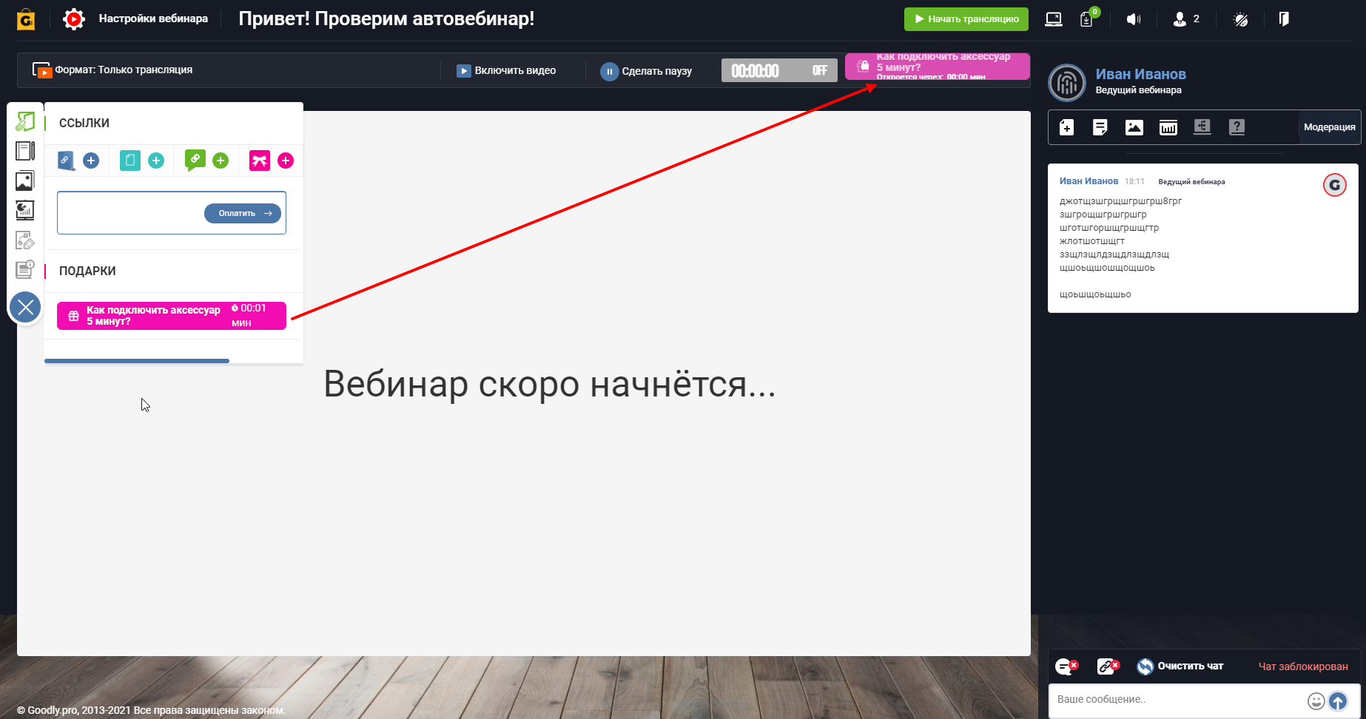Click ПОДАРКИ section heading
The height and width of the screenshot is (719, 1366).
[x=87, y=271]
